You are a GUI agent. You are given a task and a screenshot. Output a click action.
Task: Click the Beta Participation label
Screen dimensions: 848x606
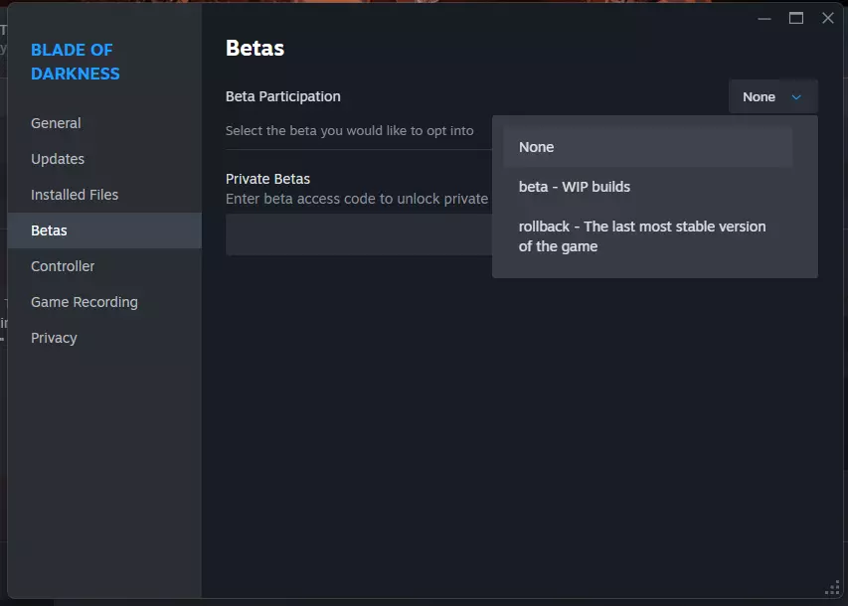283,96
